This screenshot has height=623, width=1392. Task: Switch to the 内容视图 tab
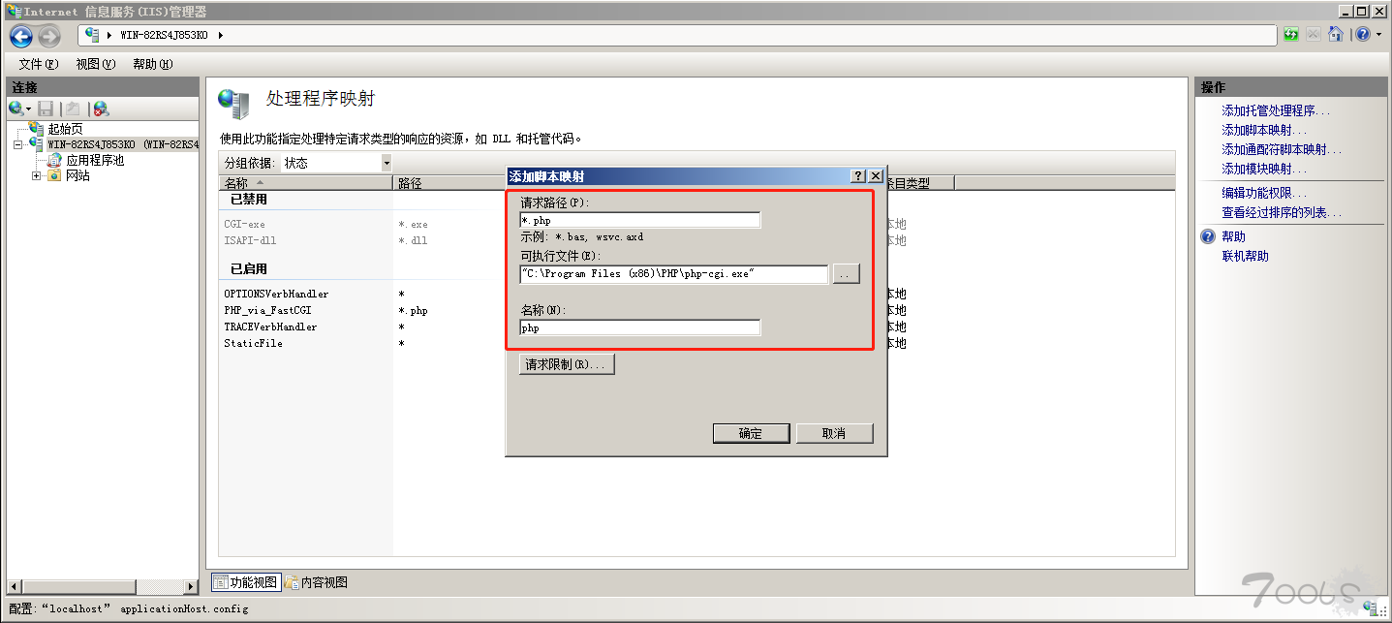[x=316, y=582]
